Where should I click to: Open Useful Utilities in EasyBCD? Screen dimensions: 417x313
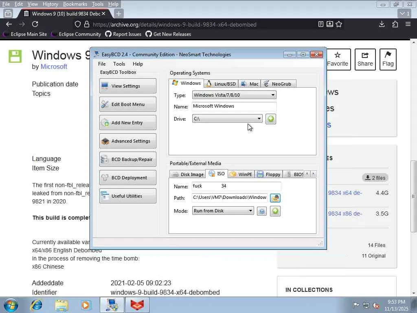[127, 196]
